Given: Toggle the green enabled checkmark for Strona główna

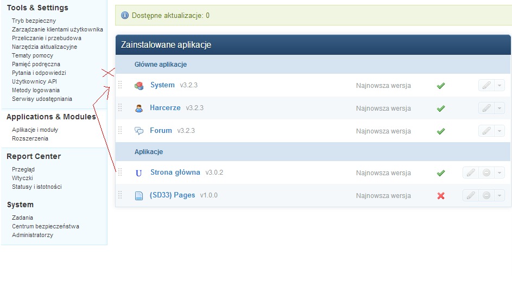Looking at the screenshot, I should 441,173.
